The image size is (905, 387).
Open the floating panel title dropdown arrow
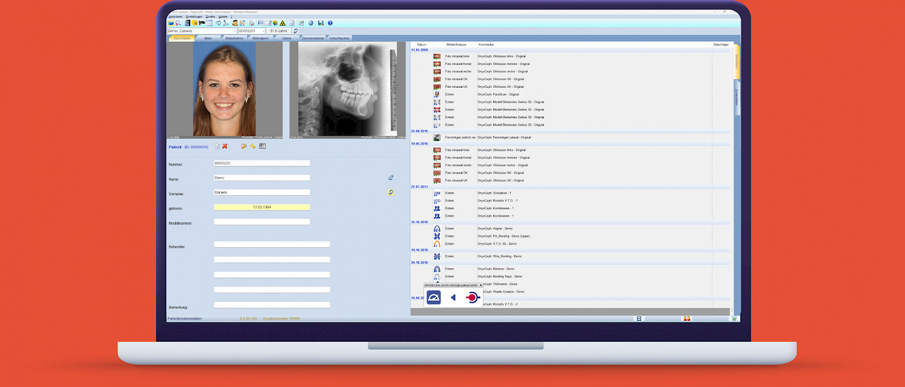(481, 285)
